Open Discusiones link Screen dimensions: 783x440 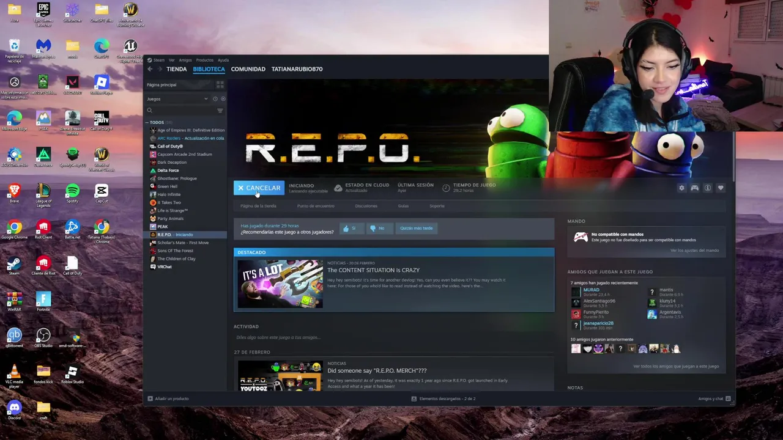[x=366, y=206]
